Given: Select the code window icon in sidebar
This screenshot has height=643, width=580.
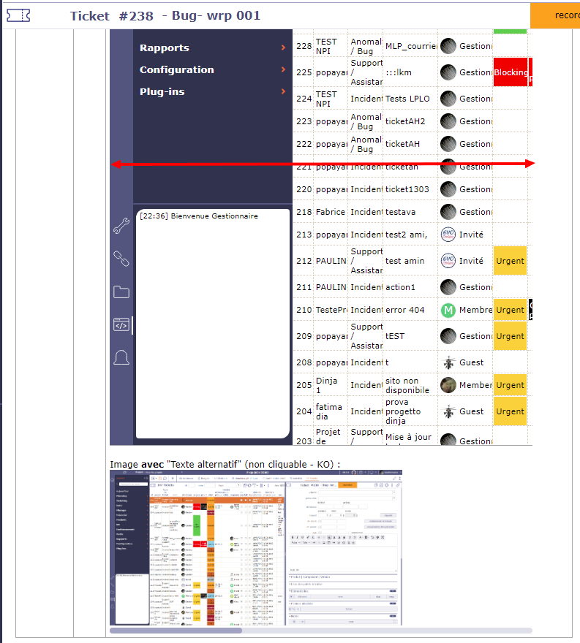Looking at the screenshot, I should [x=121, y=324].
